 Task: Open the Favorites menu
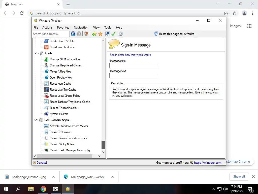63,28
